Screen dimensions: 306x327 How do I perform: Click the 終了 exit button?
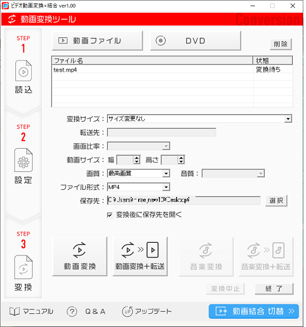pyautogui.click(x=274, y=288)
